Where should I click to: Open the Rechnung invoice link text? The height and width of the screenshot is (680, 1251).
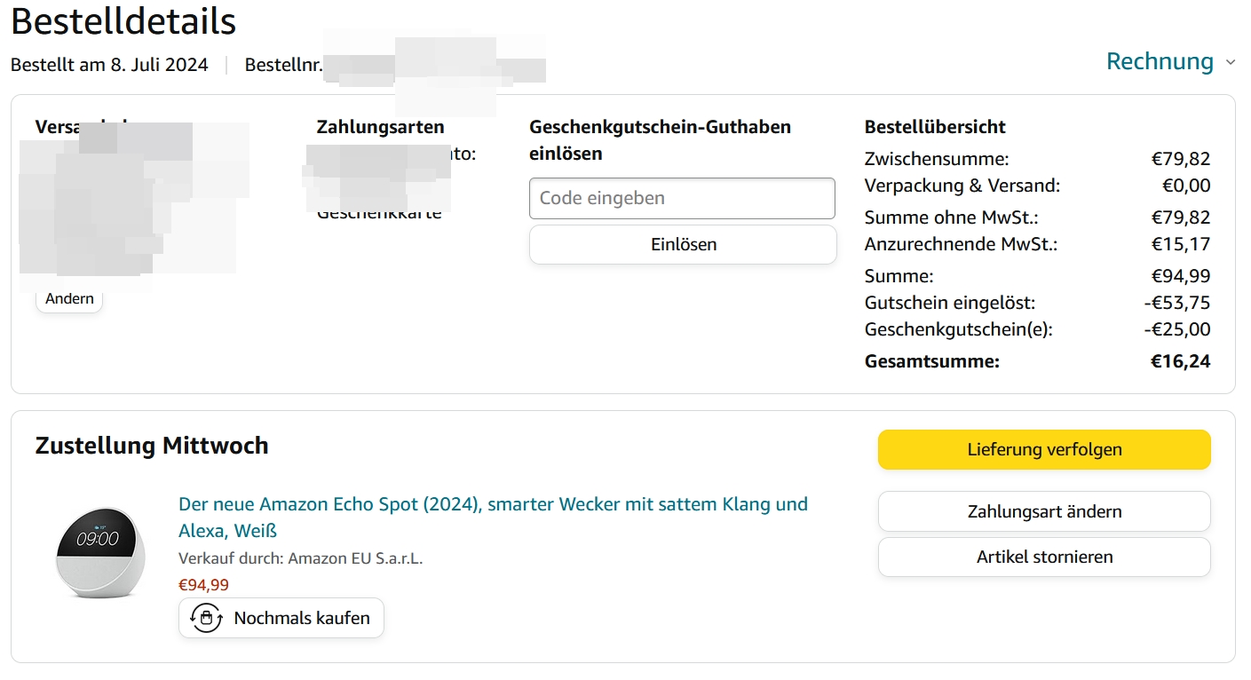(x=1160, y=61)
